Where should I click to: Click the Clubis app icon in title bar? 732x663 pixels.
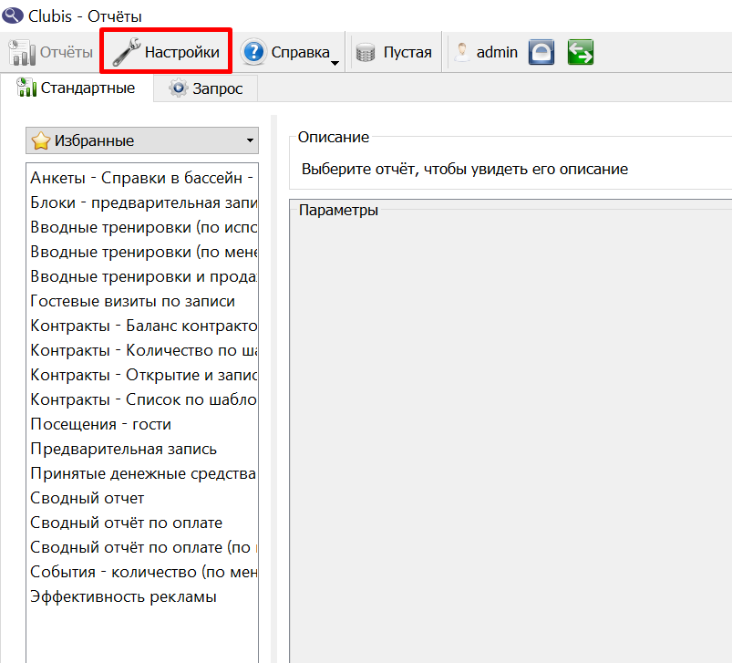coord(13,15)
